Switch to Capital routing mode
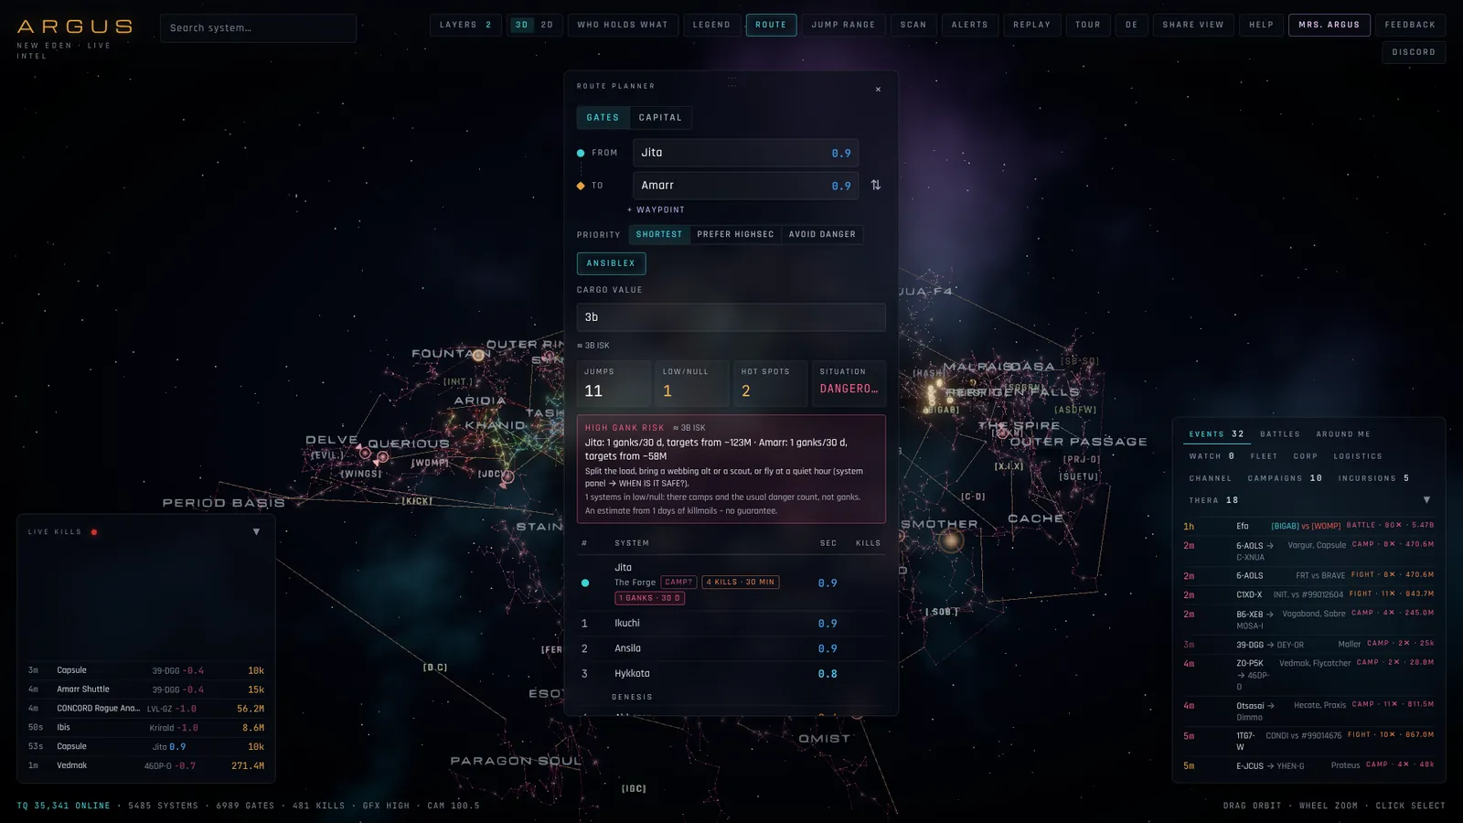 [x=660, y=117]
